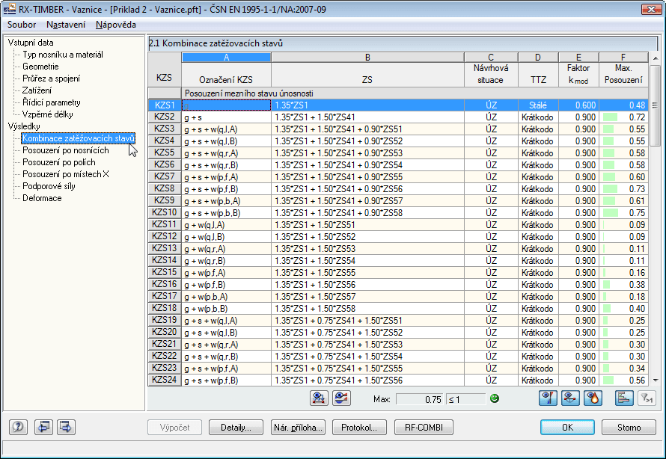The height and width of the screenshot is (459, 666).
Task: Go to previous window with left arrow icon
Action: point(43,427)
